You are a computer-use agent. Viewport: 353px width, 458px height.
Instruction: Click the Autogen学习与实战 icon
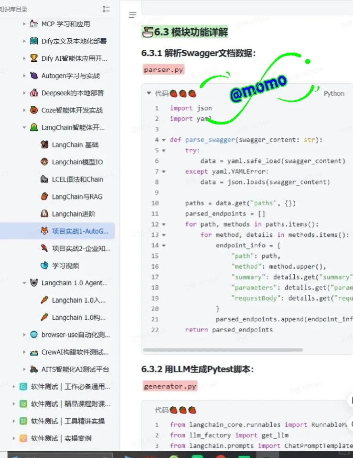click(34, 75)
